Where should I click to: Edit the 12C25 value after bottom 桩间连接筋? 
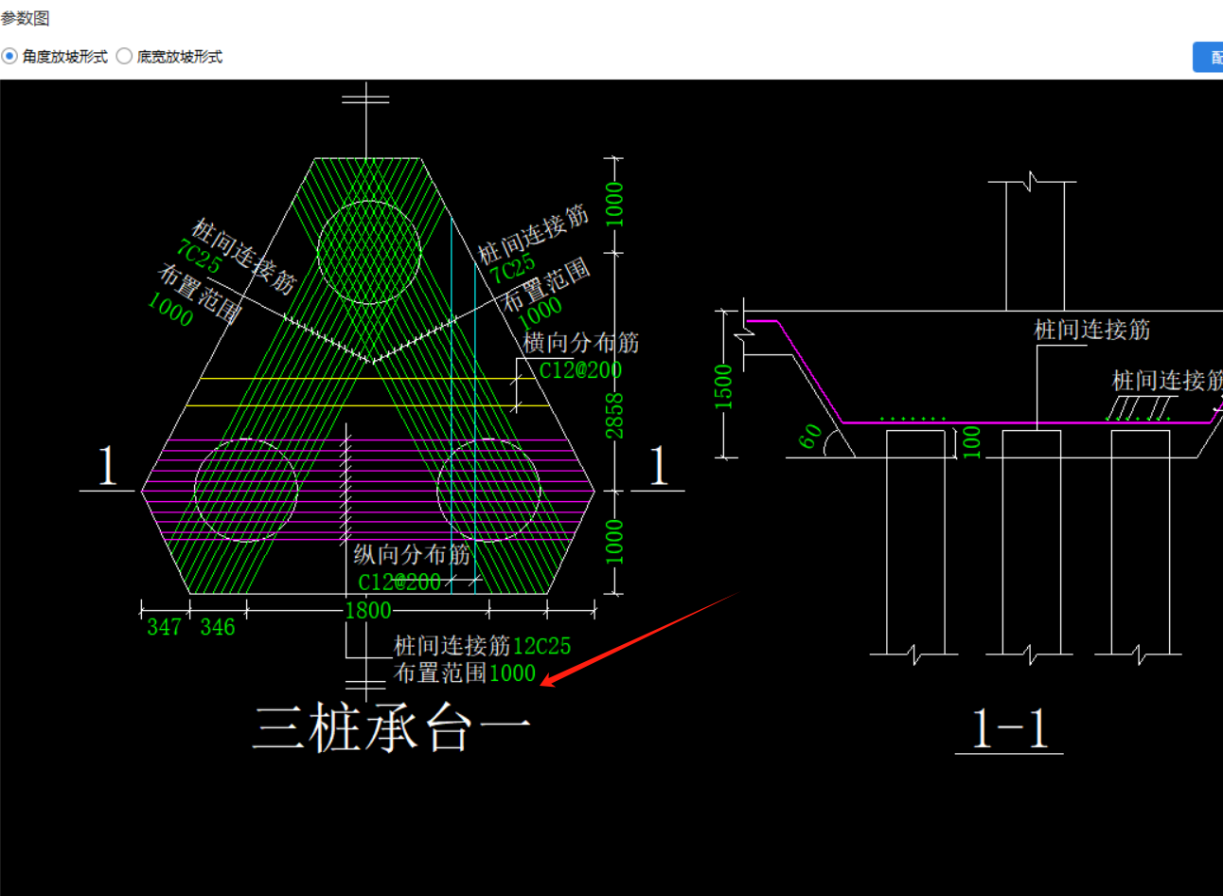pos(542,646)
